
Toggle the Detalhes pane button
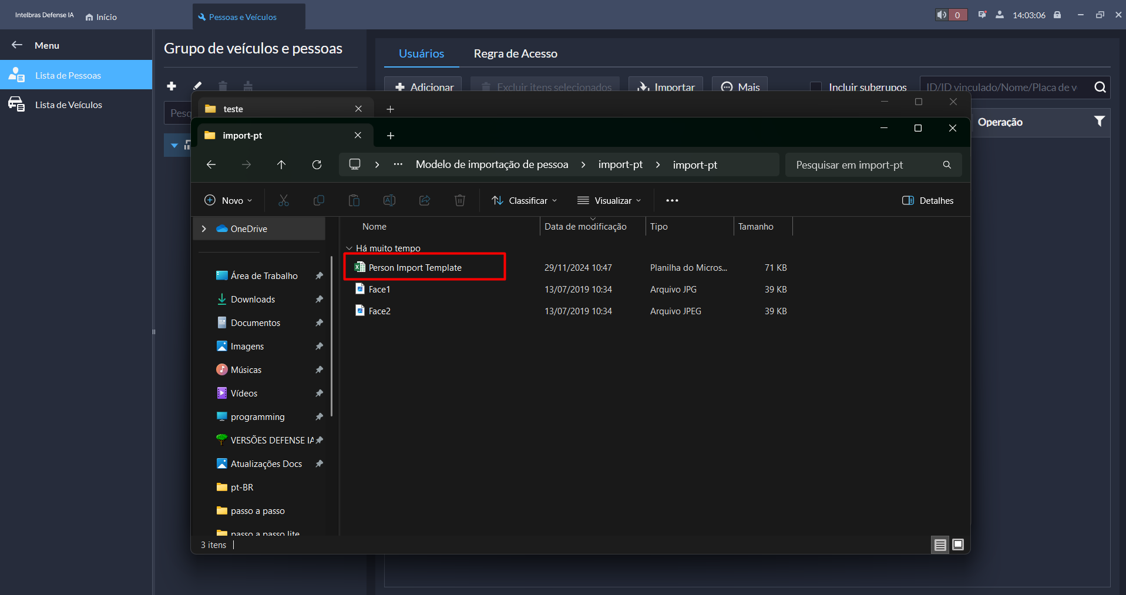927,201
